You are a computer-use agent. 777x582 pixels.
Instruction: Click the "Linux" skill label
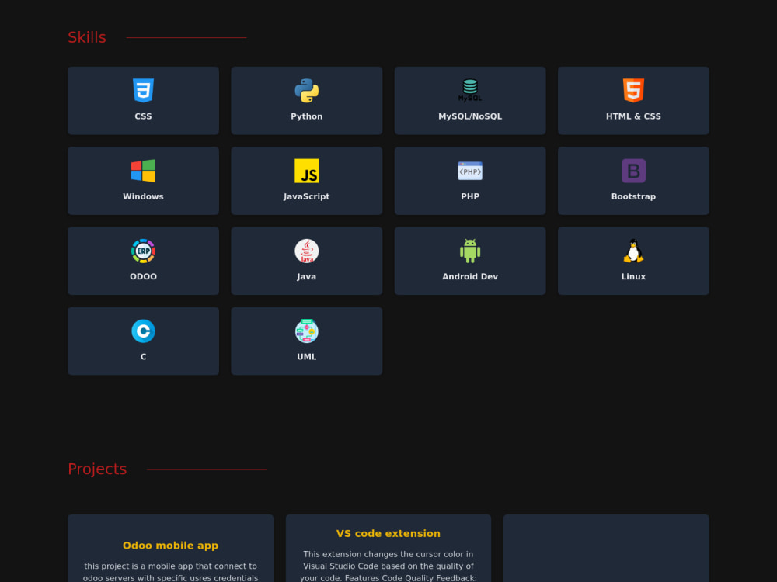(x=633, y=277)
